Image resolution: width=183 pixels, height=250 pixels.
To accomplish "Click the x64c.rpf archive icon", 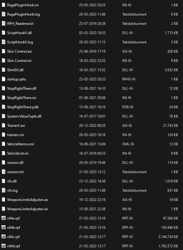I will click(3, 237).
